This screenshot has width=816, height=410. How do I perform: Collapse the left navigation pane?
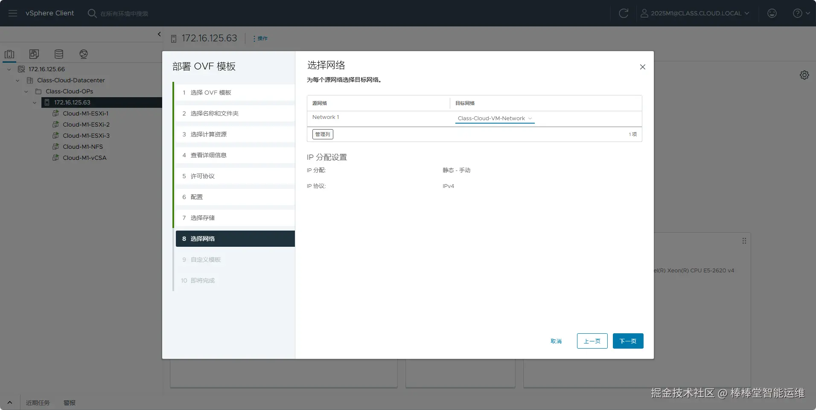[159, 34]
